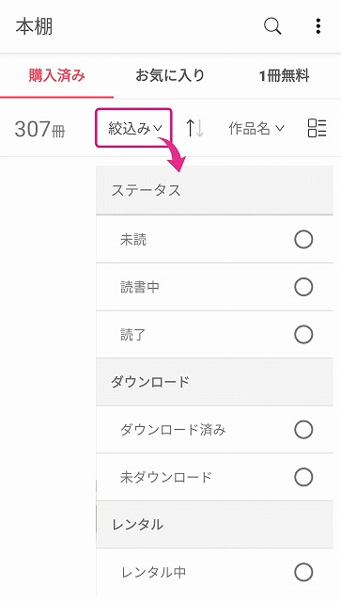Screen dimensions: 341x602
Task: Open the three-dot overflow menu
Action: tap(318, 26)
